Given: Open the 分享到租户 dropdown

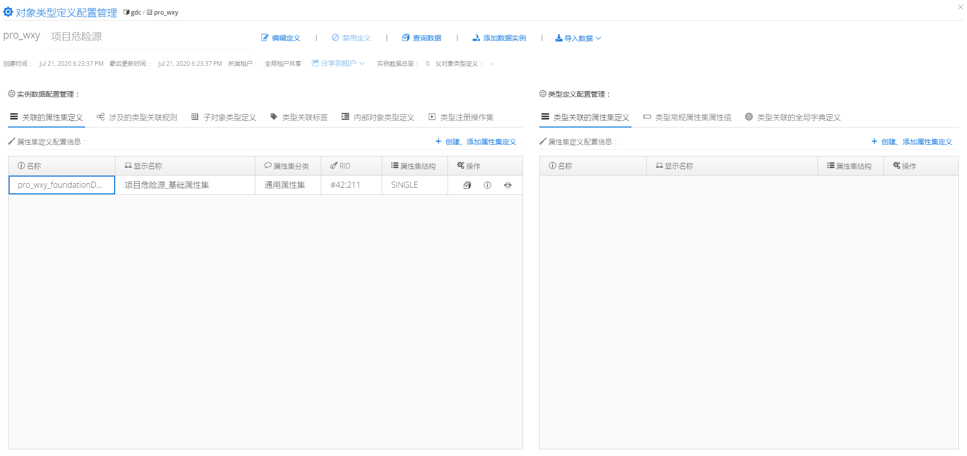Looking at the screenshot, I should pos(338,63).
